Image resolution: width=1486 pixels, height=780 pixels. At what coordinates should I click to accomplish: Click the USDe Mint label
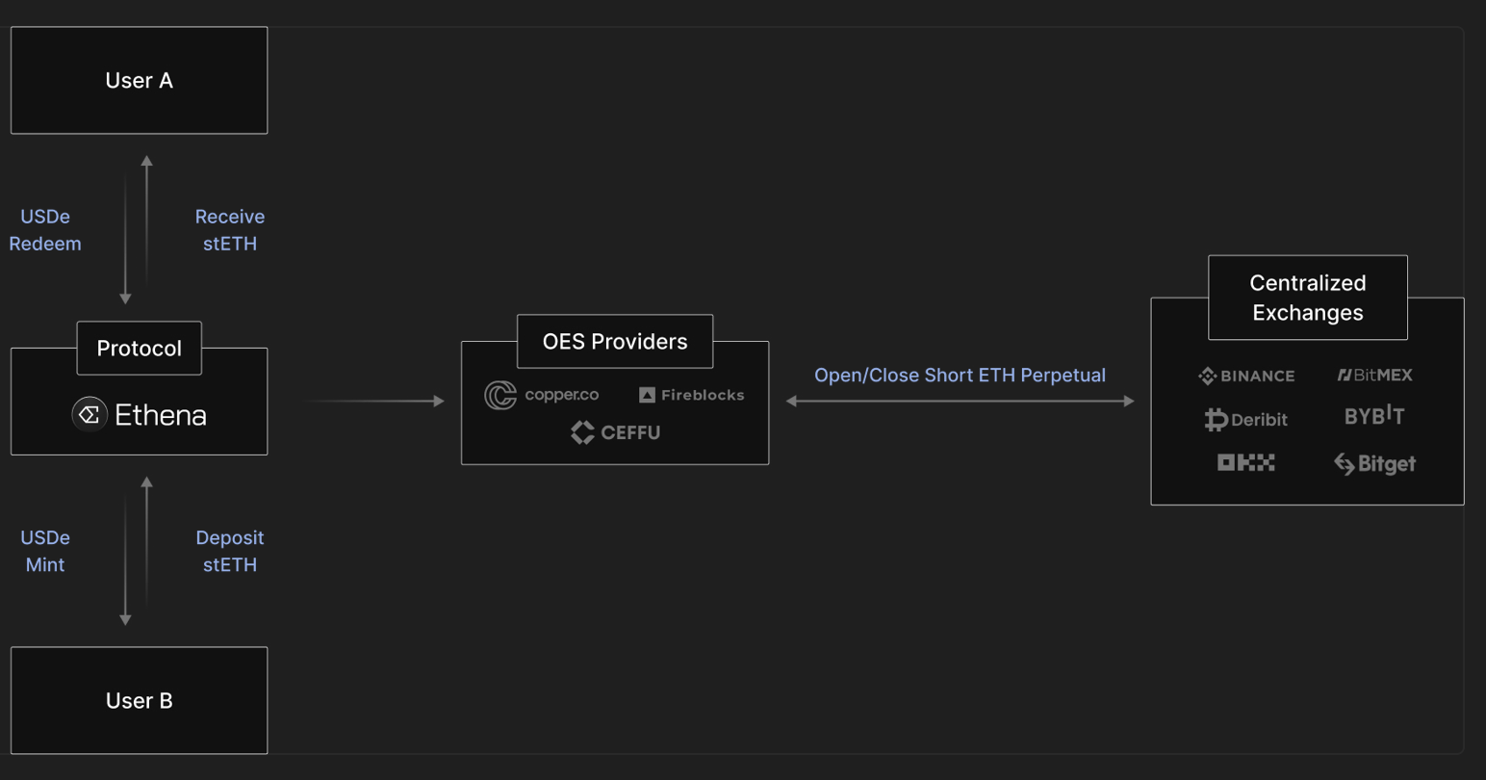tap(45, 551)
